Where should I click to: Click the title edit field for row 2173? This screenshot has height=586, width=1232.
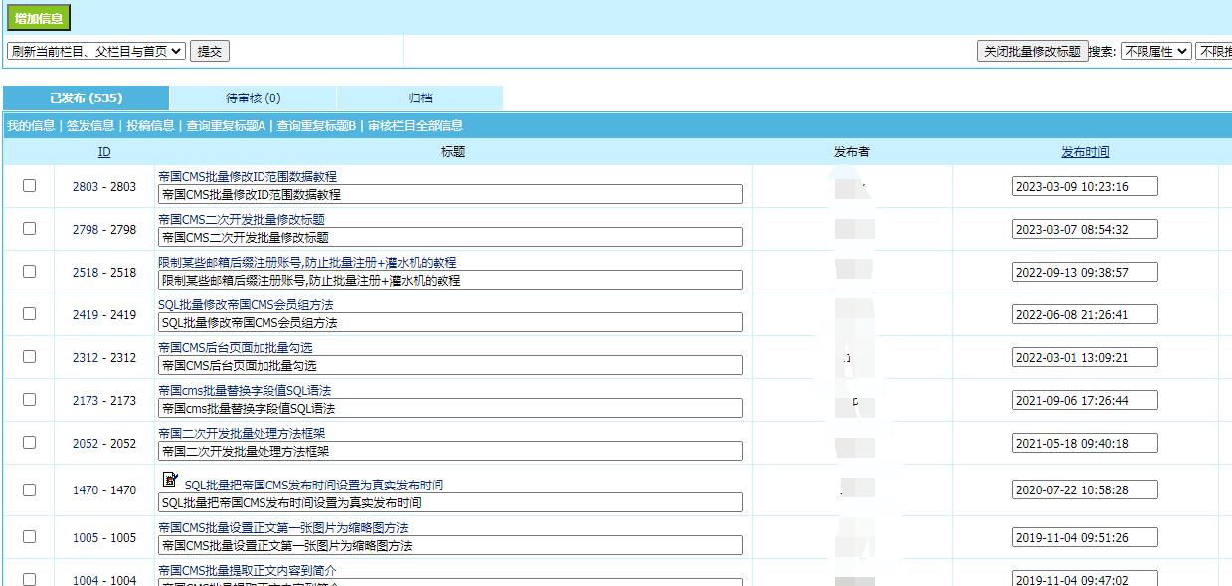coord(450,408)
